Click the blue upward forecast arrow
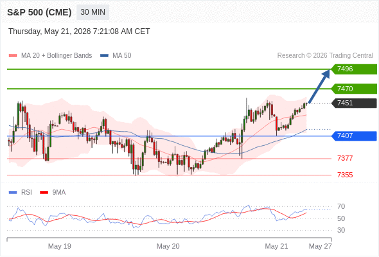 (x=319, y=86)
